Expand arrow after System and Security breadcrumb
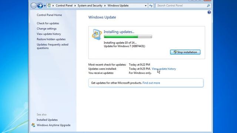Screen dimensions: 237x133 105,6
